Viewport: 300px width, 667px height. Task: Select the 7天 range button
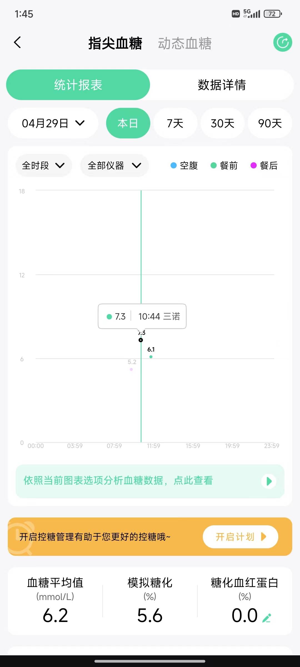(175, 123)
